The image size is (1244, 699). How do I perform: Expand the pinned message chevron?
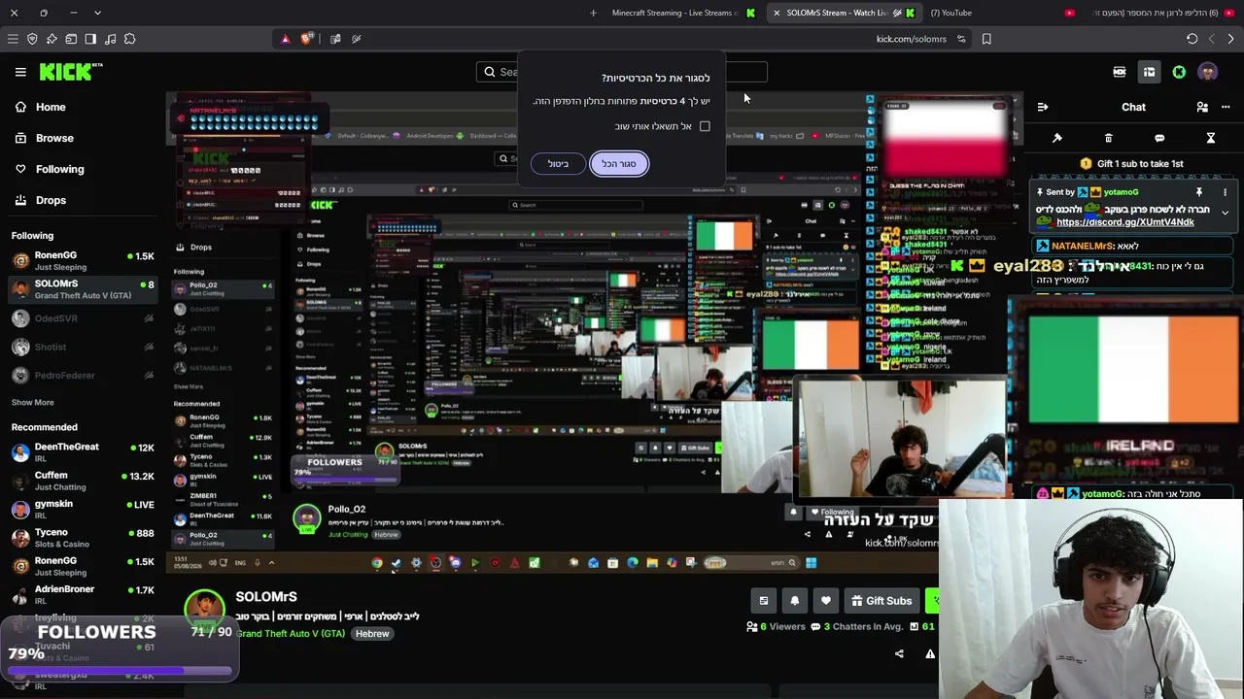coord(1226,212)
